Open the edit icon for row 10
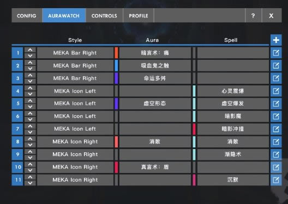The width and height of the screenshot is (288, 204). pyautogui.click(x=276, y=167)
